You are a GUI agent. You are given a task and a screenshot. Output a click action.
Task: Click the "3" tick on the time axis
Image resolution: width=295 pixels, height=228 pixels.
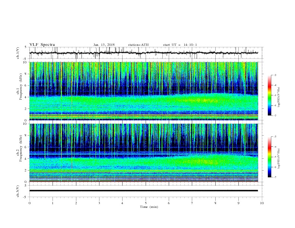[x=99, y=203]
